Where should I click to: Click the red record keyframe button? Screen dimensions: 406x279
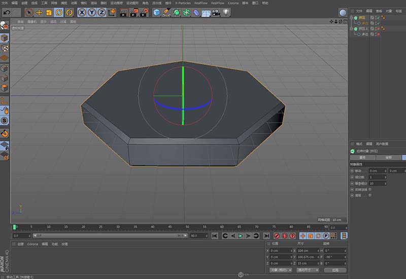tap(277, 236)
